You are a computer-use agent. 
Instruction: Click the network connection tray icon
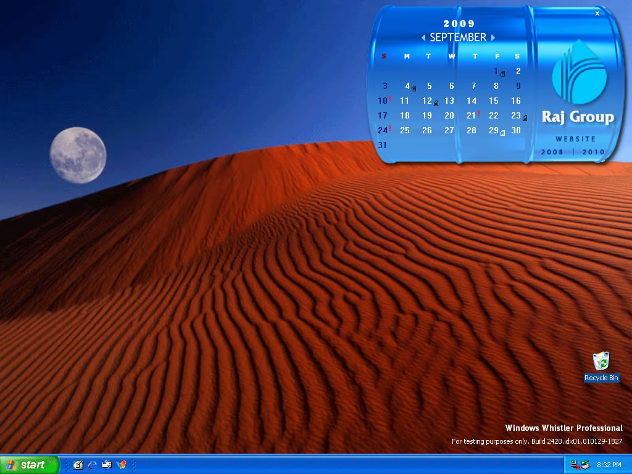[574, 465]
